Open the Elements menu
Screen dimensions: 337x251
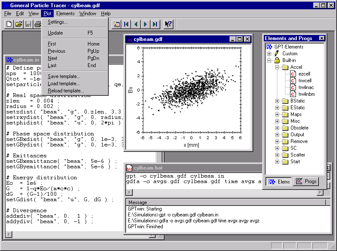(x=65, y=13)
